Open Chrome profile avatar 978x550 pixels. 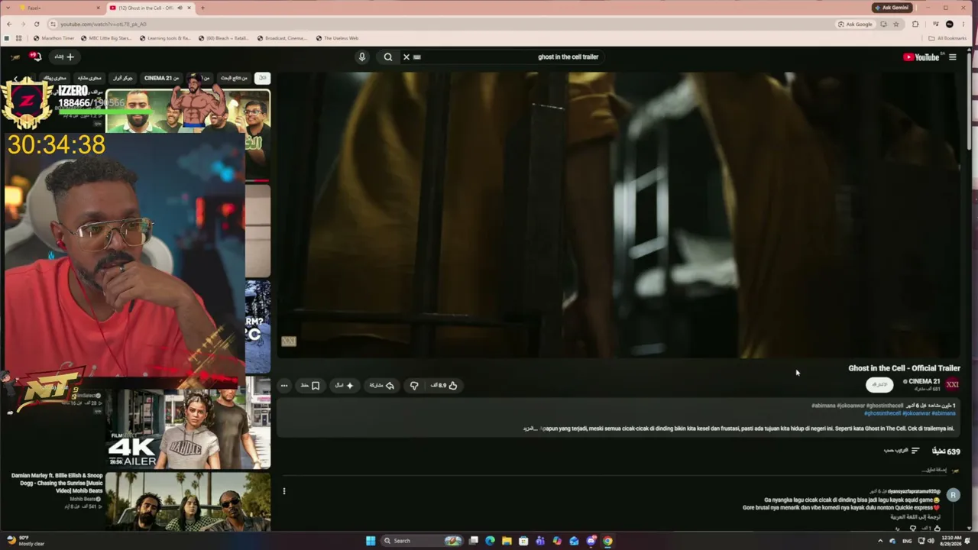[950, 24]
